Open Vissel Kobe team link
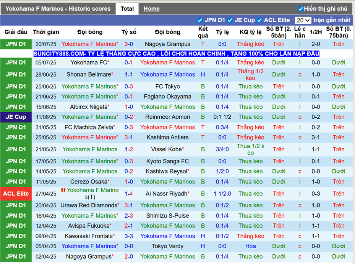Image resolution: width=355 pixels, height=264 pixels. [166, 149]
